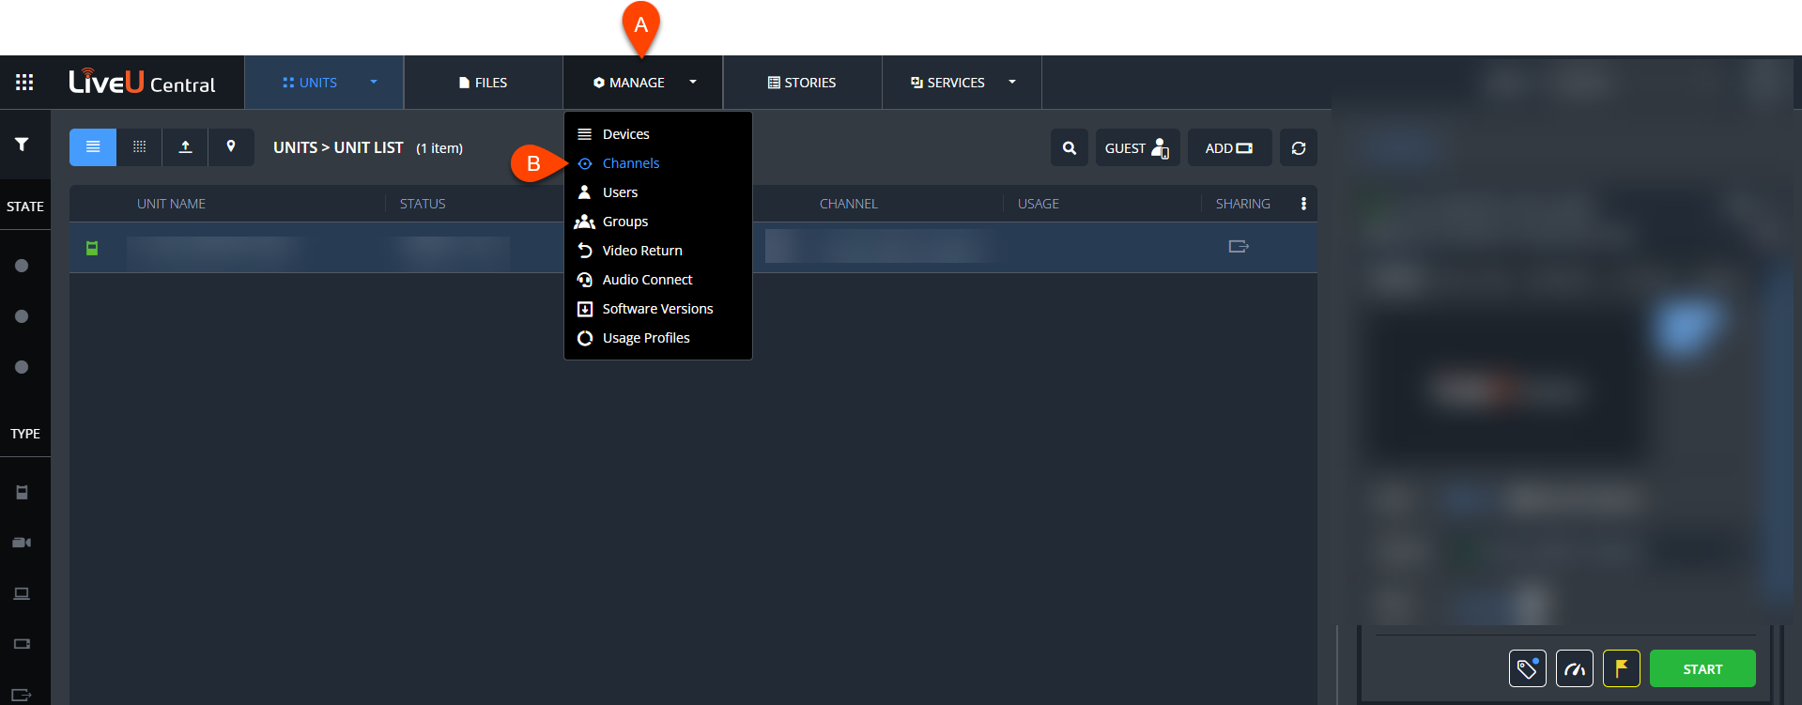Open Audio Connect menu entry
This screenshot has width=1802, height=705.
tap(657, 280)
